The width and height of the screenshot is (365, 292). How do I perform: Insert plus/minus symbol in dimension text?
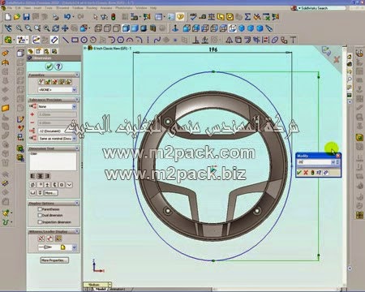[x=47, y=185]
